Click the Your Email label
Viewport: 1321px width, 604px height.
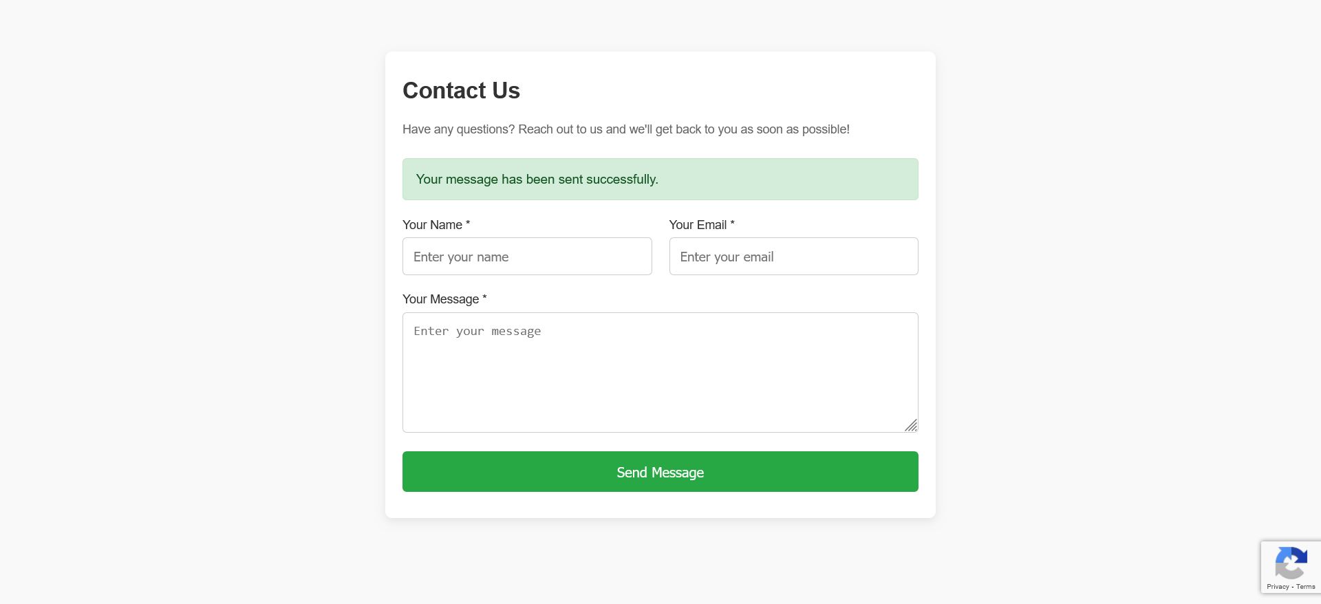(698, 225)
